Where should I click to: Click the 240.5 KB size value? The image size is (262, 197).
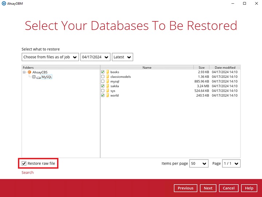(x=203, y=95)
